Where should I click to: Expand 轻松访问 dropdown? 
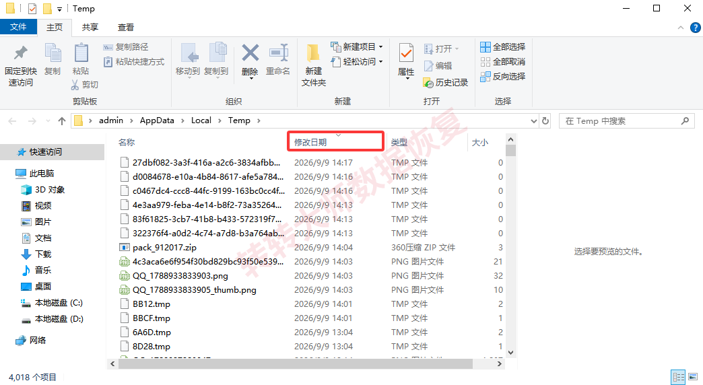[x=380, y=61]
